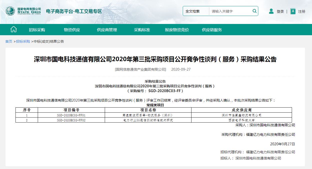Select 供应商管理 in navigation bar

coord(107,30)
